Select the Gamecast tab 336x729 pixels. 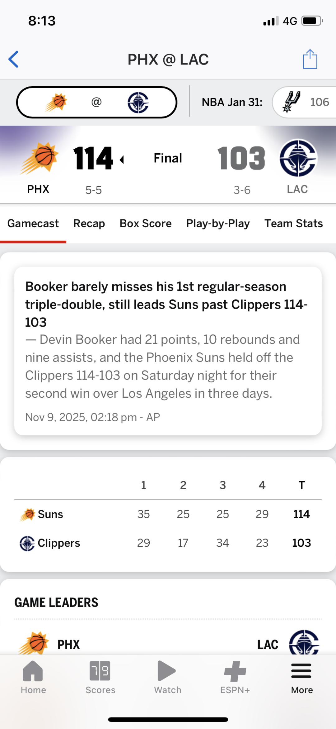[x=33, y=223]
